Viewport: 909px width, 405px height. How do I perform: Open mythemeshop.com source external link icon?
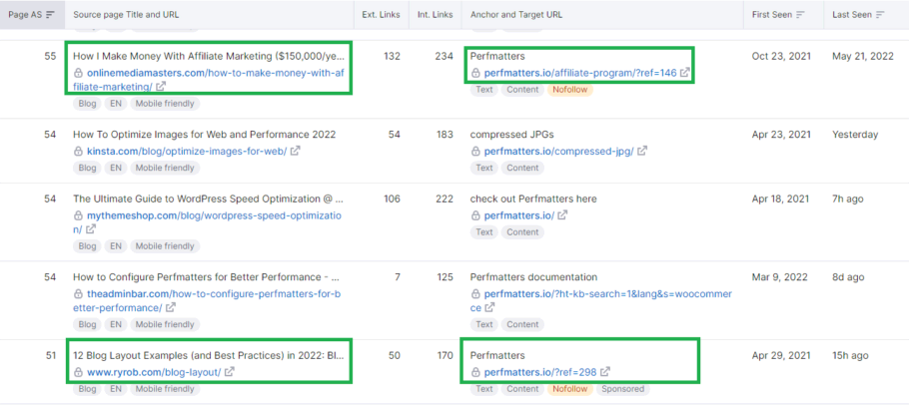click(91, 228)
